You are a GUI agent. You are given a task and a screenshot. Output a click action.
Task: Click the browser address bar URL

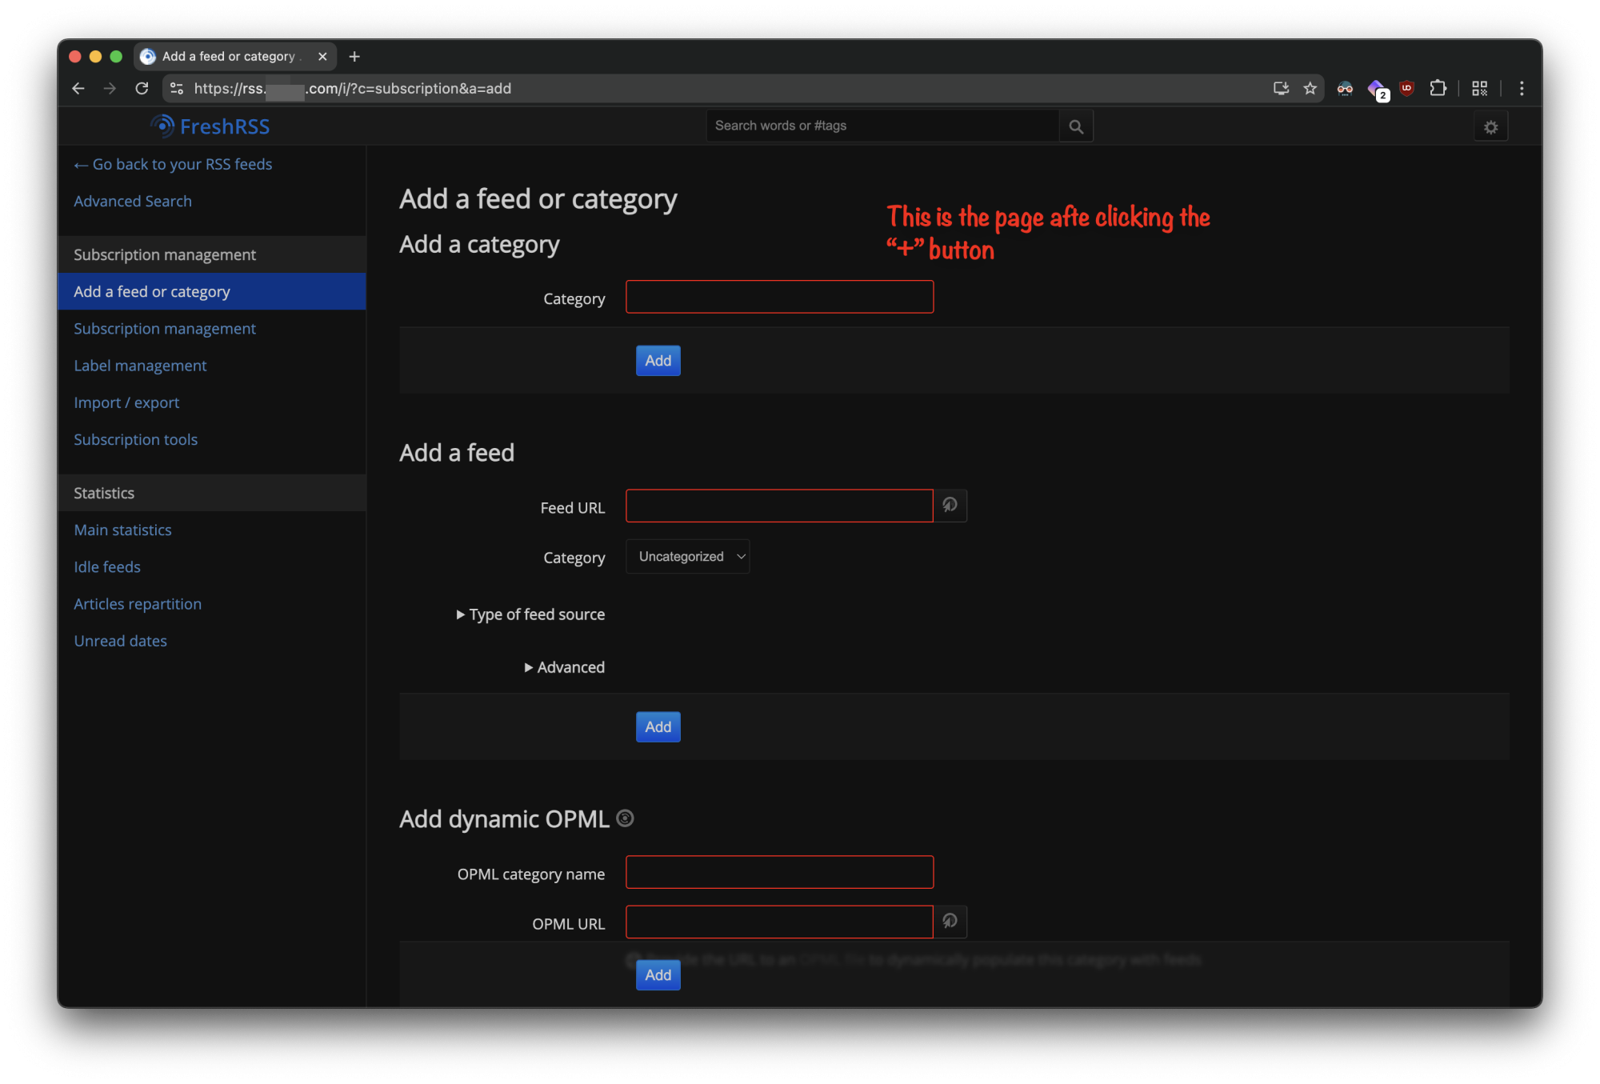(x=353, y=89)
